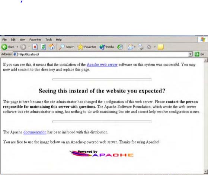Stop loading with the red X icon
Viewport: 208px width, 175px height.
(x=35, y=47)
